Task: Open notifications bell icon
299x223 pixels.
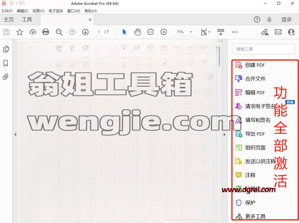Action: click(269, 19)
